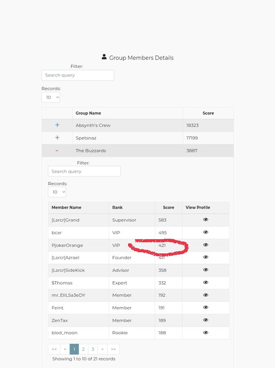The height and width of the screenshot is (368, 275).
Task: Open blod_moon profile eye icon
Action: (x=206, y=332)
